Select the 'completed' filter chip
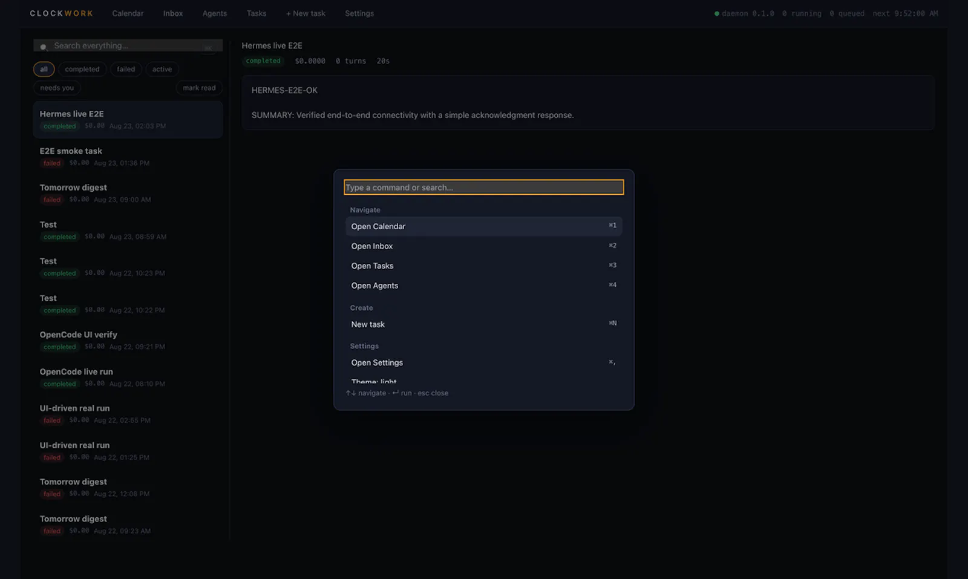968x579 pixels. coord(82,70)
